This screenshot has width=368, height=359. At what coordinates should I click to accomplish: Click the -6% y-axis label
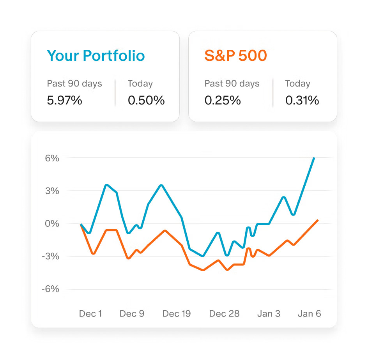tap(51, 289)
